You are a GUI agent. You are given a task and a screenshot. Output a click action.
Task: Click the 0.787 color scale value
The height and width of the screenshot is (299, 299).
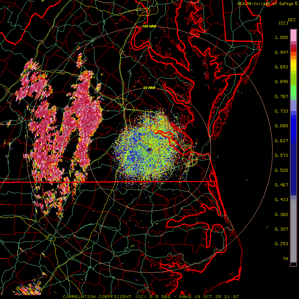pyautogui.click(x=281, y=96)
